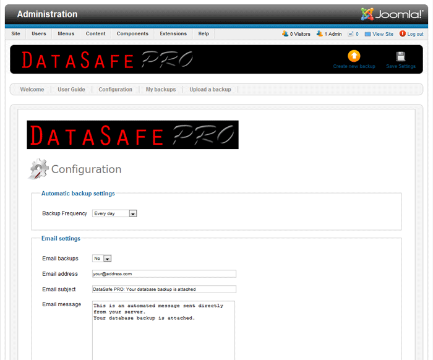Click the Email subject label
Screen dimensions: 433x360
(59, 289)
